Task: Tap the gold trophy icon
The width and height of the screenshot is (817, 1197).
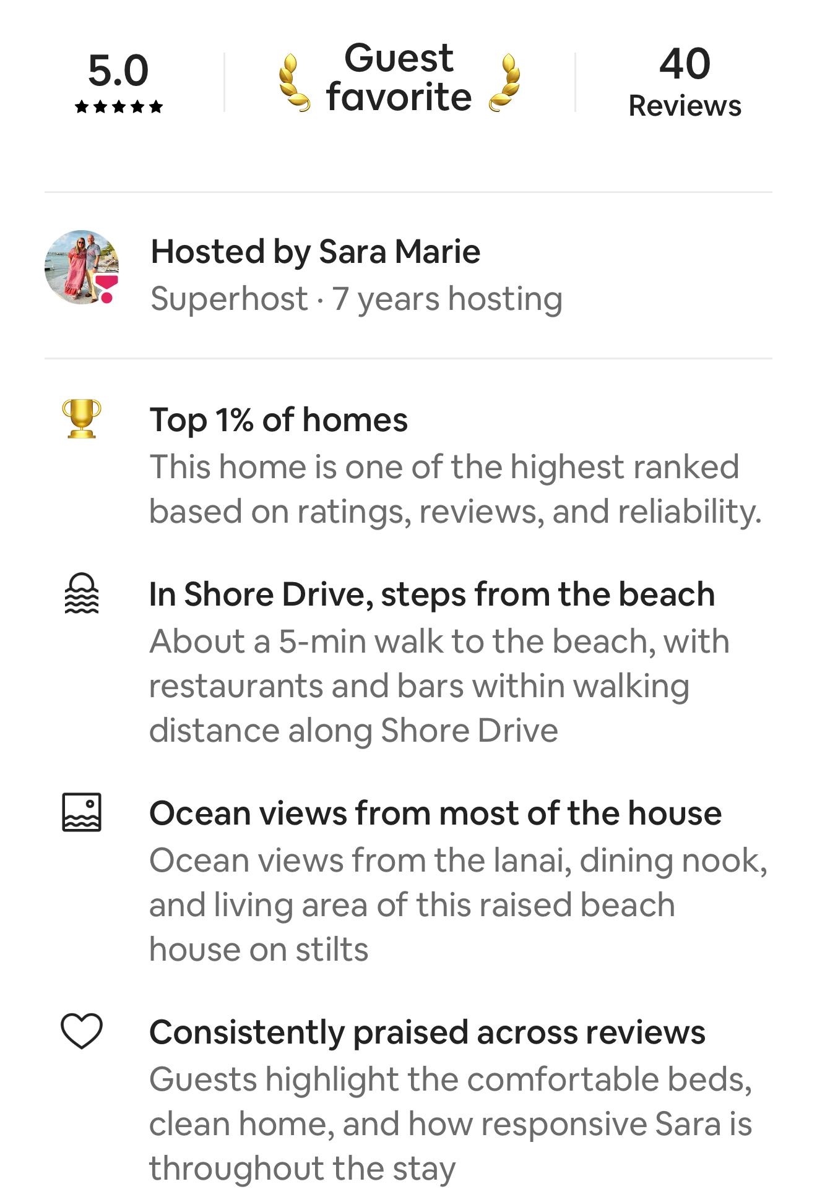Action: click(82, 419)
